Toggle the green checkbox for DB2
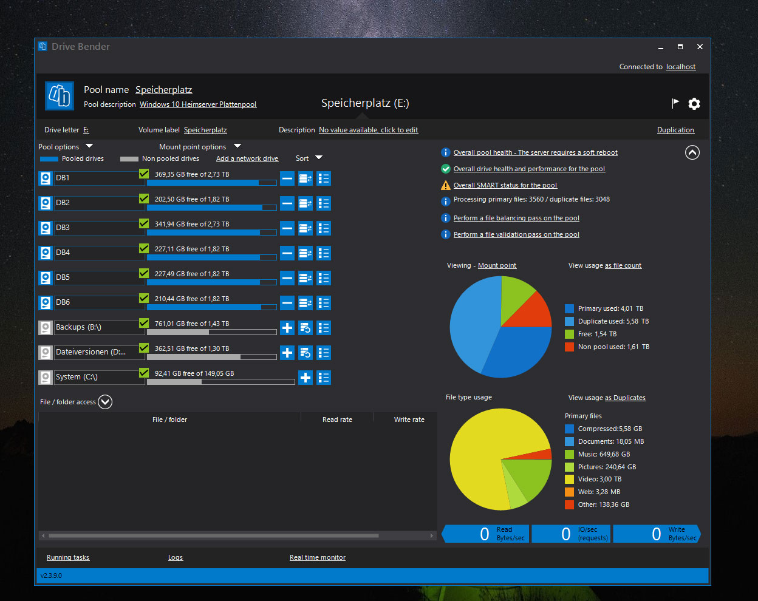 click(x=144, y=199)
